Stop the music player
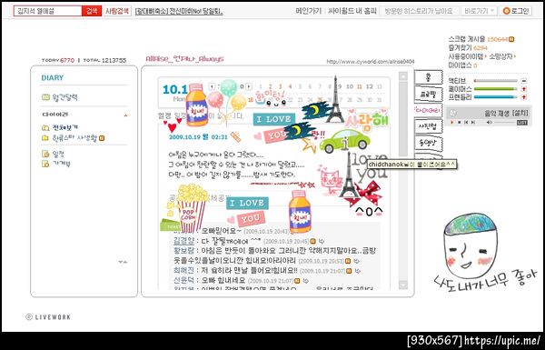The image size is (545, 350). (459, 123)
